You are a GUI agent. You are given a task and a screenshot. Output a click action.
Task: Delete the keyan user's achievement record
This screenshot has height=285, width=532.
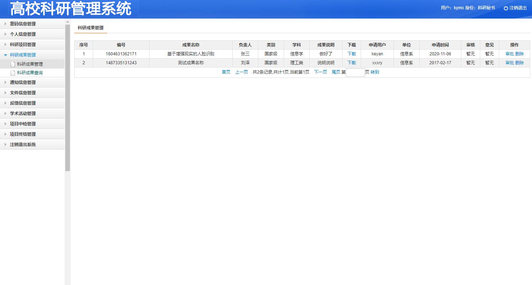(520, 54)
